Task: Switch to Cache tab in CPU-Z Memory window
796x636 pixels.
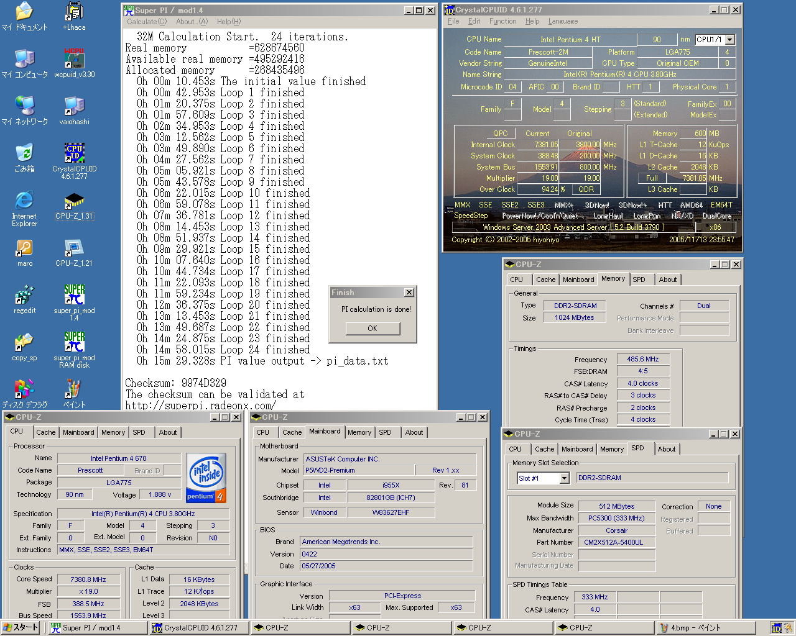Action: pos(546,279)
